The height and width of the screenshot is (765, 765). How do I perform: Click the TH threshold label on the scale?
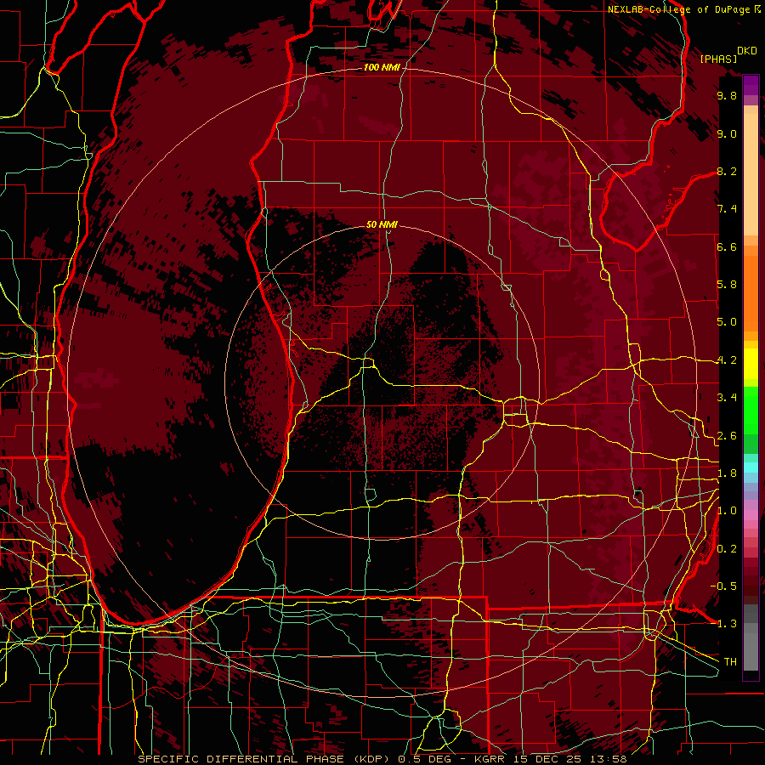pos(730,662)
